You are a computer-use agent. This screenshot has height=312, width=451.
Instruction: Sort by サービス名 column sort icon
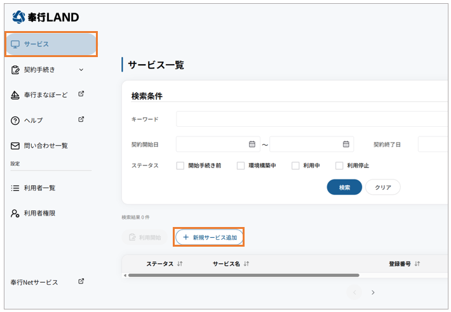[x=246, y=264]
